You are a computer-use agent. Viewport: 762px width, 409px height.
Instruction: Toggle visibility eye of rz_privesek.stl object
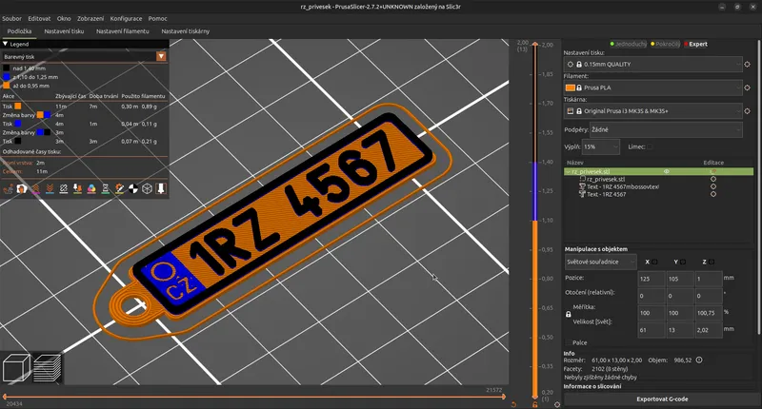[x=667, y=171]
